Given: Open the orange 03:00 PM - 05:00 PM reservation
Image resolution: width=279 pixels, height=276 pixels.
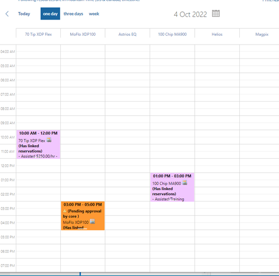Looking at the screenshot, I should [x=83, y=216].
